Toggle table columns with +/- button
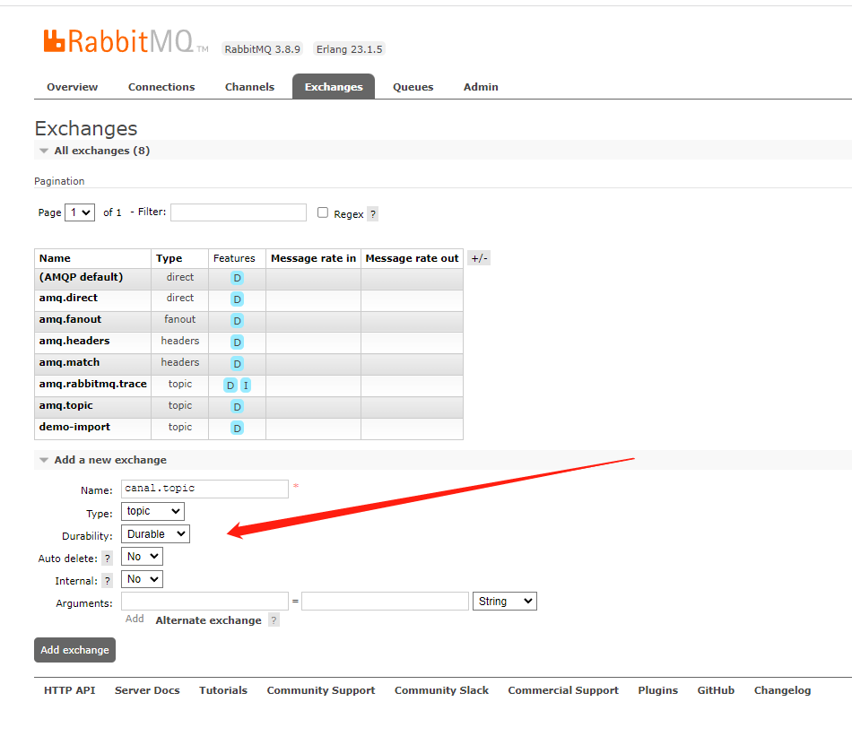 [x=479, y=258]
